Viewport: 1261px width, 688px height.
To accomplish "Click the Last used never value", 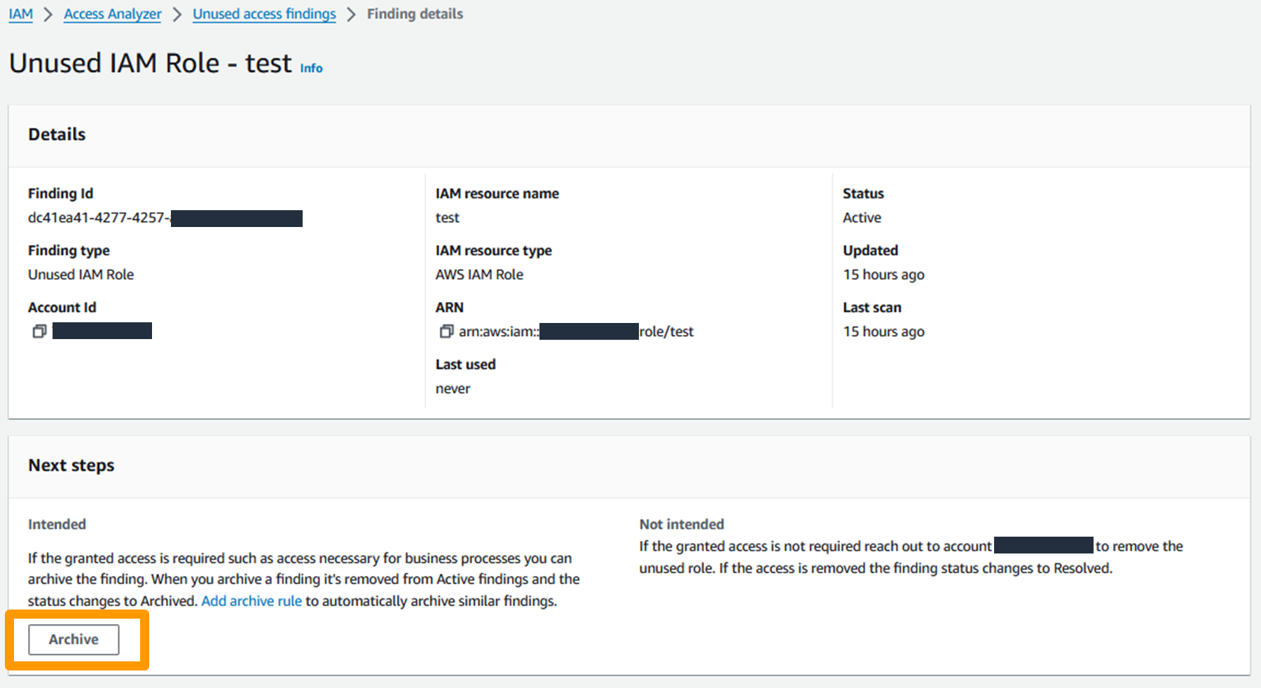I will point(453,388).
